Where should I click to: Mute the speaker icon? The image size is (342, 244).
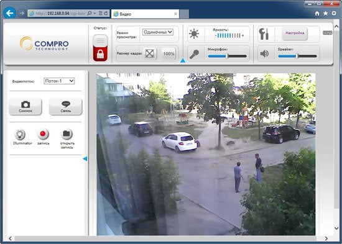pos(264,53)
